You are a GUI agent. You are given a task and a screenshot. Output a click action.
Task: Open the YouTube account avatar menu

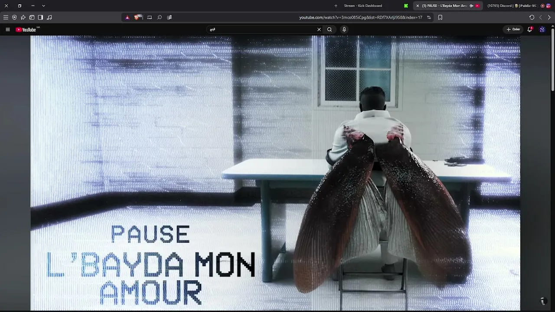click(542, 29)
